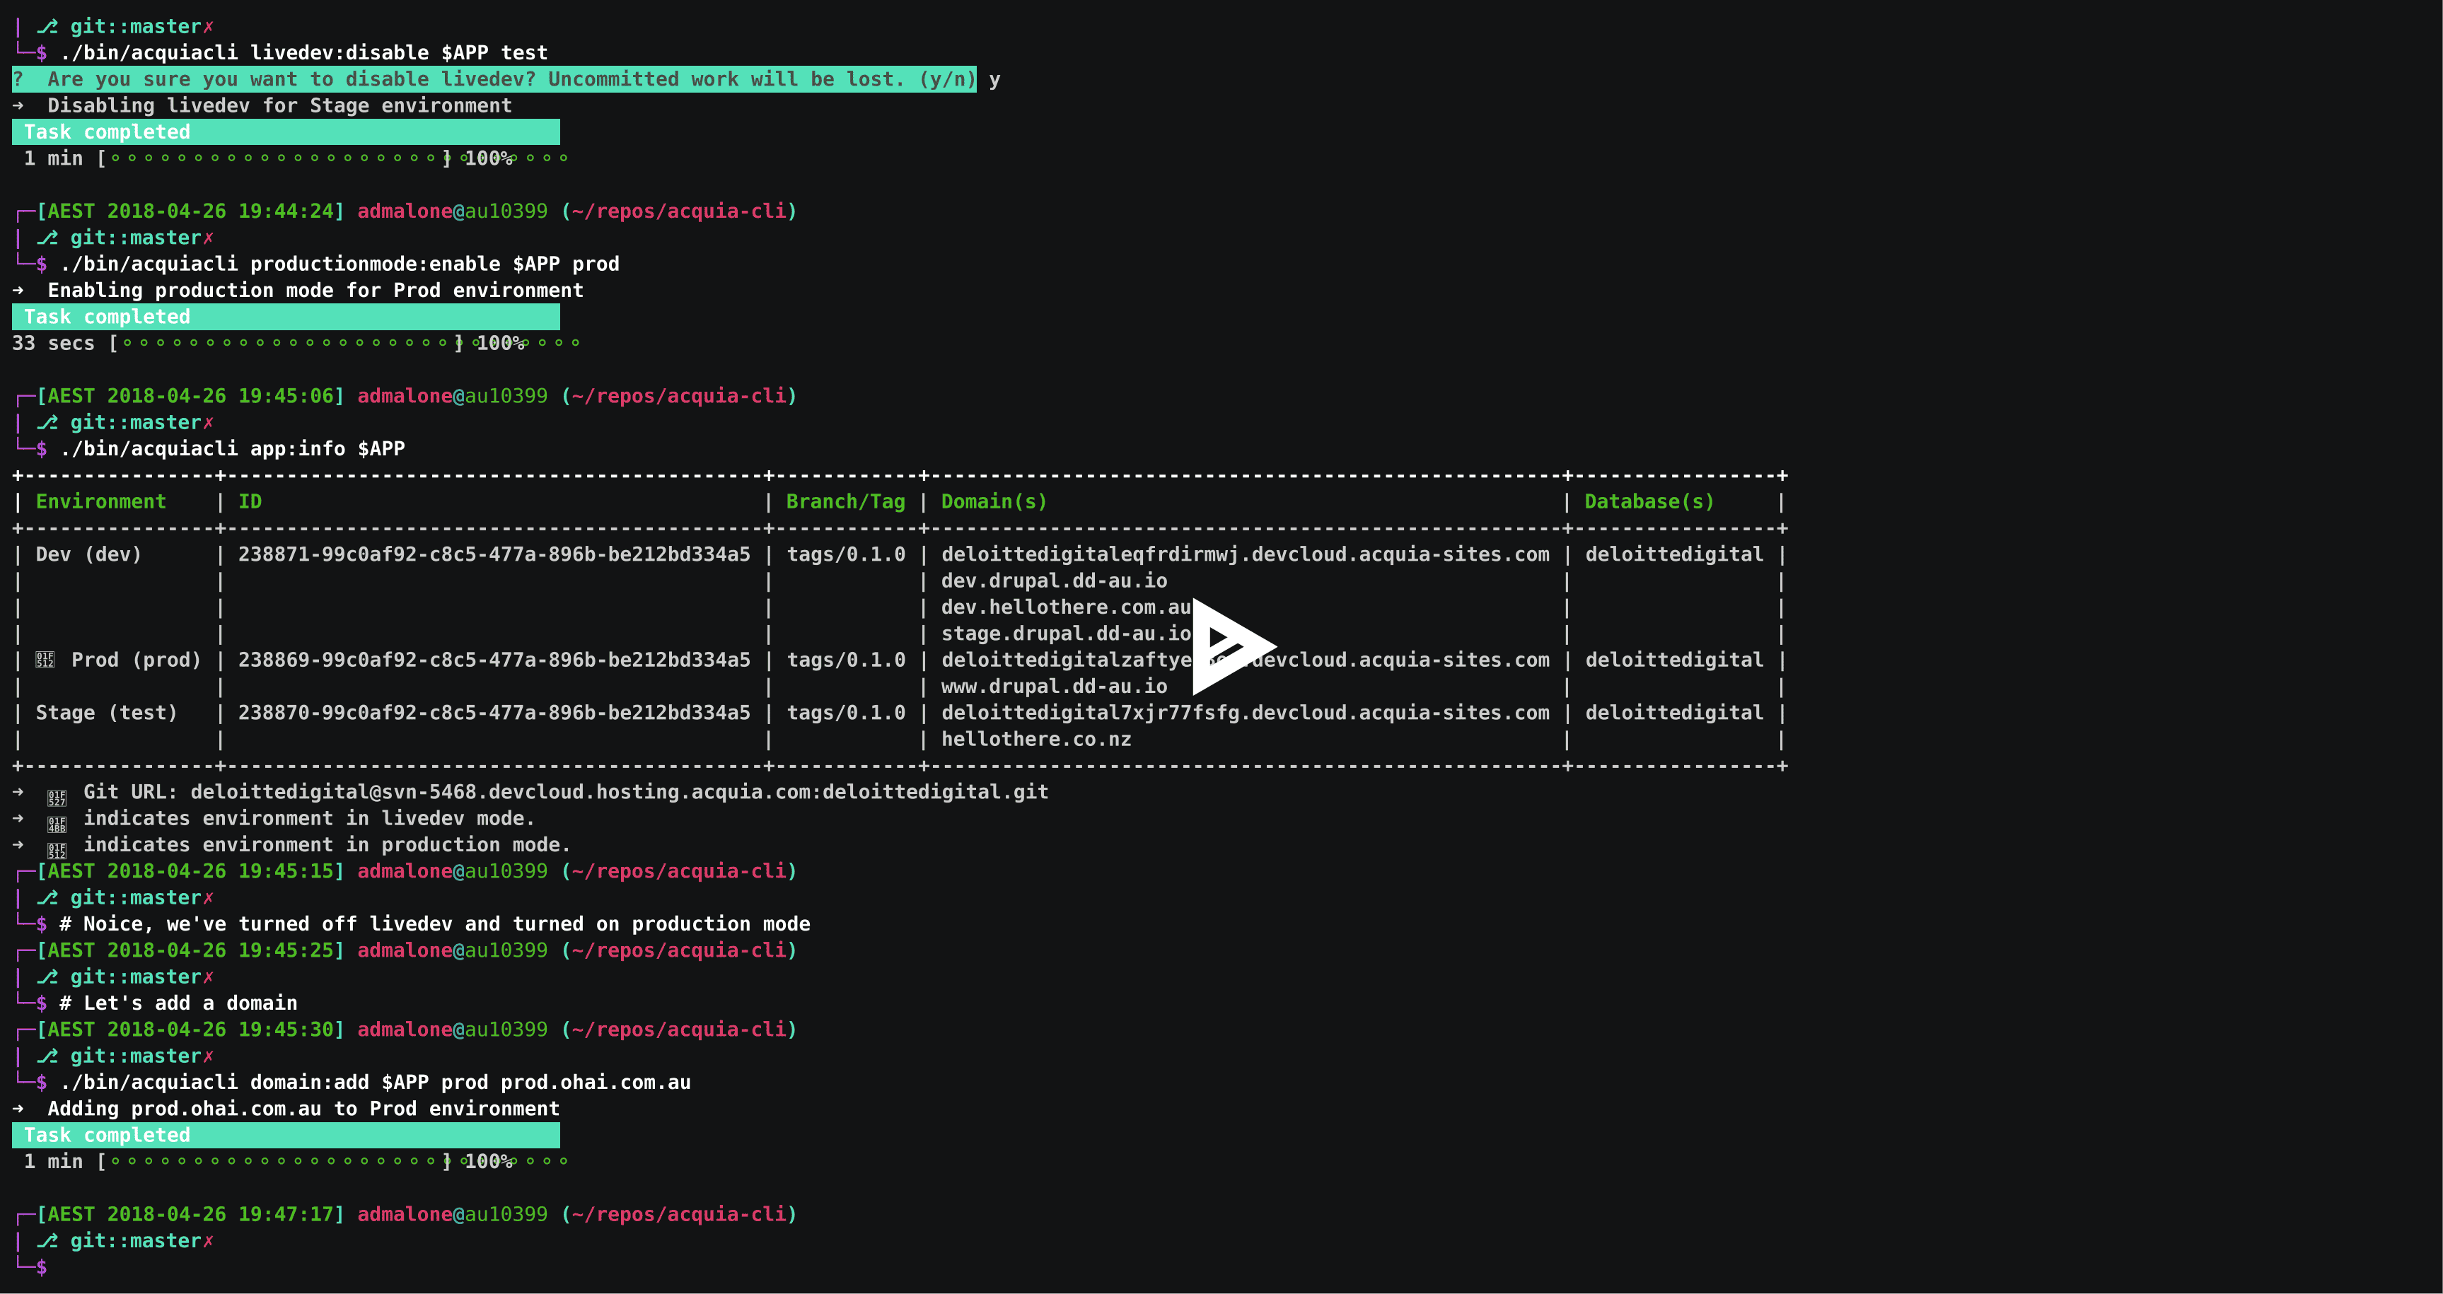The image size is (2443, 1294).
Task: Select the livedev:disable $APP test command
Action: pyautogui.click(x=304, y=53)
